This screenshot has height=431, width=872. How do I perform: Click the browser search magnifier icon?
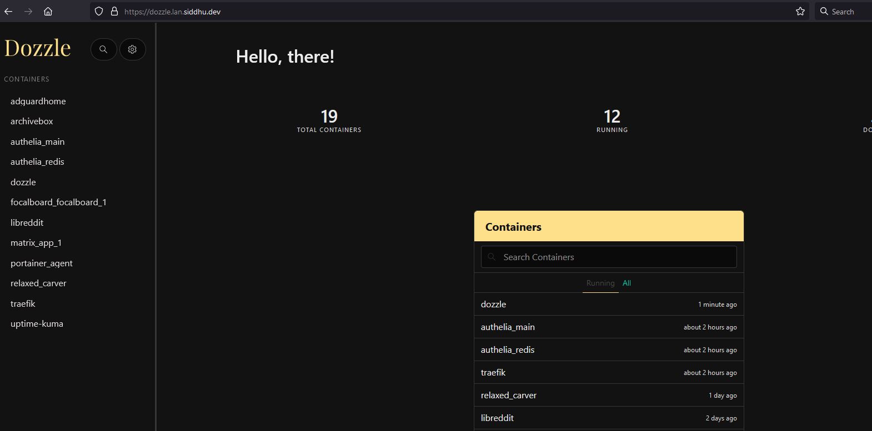click(824, 11)
